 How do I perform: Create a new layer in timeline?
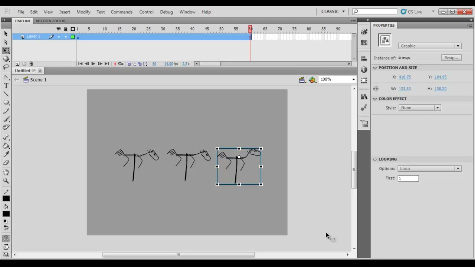tap(17, 64)
